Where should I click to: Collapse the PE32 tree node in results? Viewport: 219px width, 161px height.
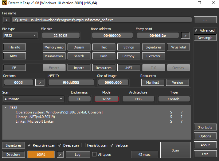pyautogui.click(x=6, y=108)
